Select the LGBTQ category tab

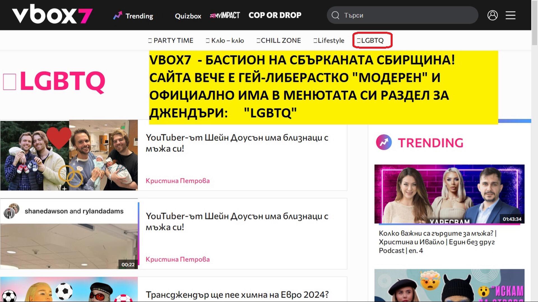coord(370,41)
